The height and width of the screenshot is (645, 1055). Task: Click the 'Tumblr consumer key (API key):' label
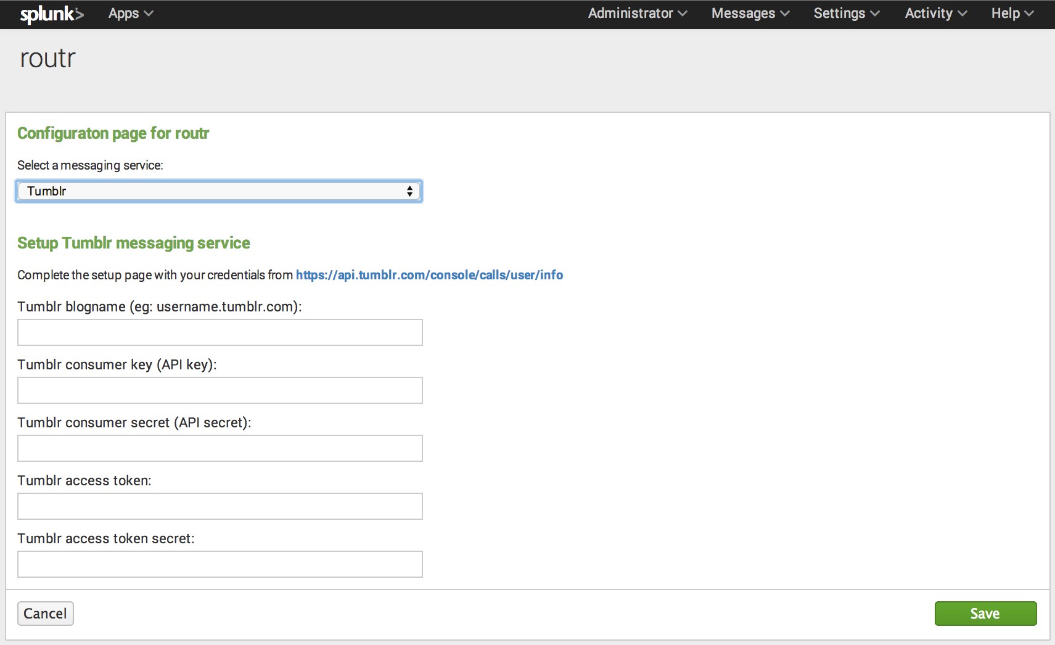pos(117,364)
